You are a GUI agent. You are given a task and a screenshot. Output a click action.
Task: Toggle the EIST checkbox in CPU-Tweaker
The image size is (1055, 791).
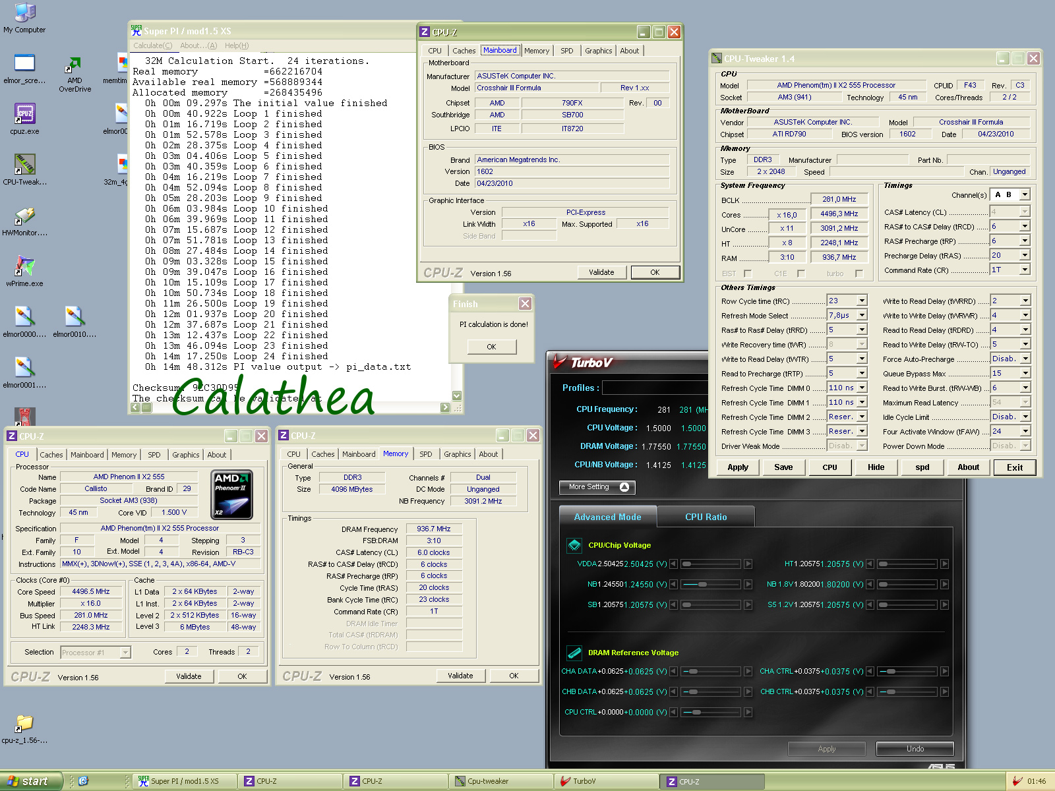pyautogui.click(x=747, y=274)
